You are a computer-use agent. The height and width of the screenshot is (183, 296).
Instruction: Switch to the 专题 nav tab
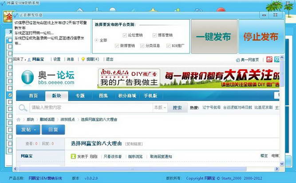(x=80, y=96)
